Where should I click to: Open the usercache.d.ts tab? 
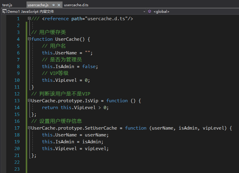pyautogui.click(x=76, y=5)
